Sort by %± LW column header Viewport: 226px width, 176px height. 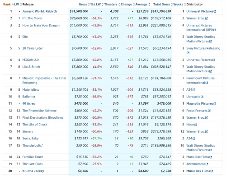click(95, 5)
